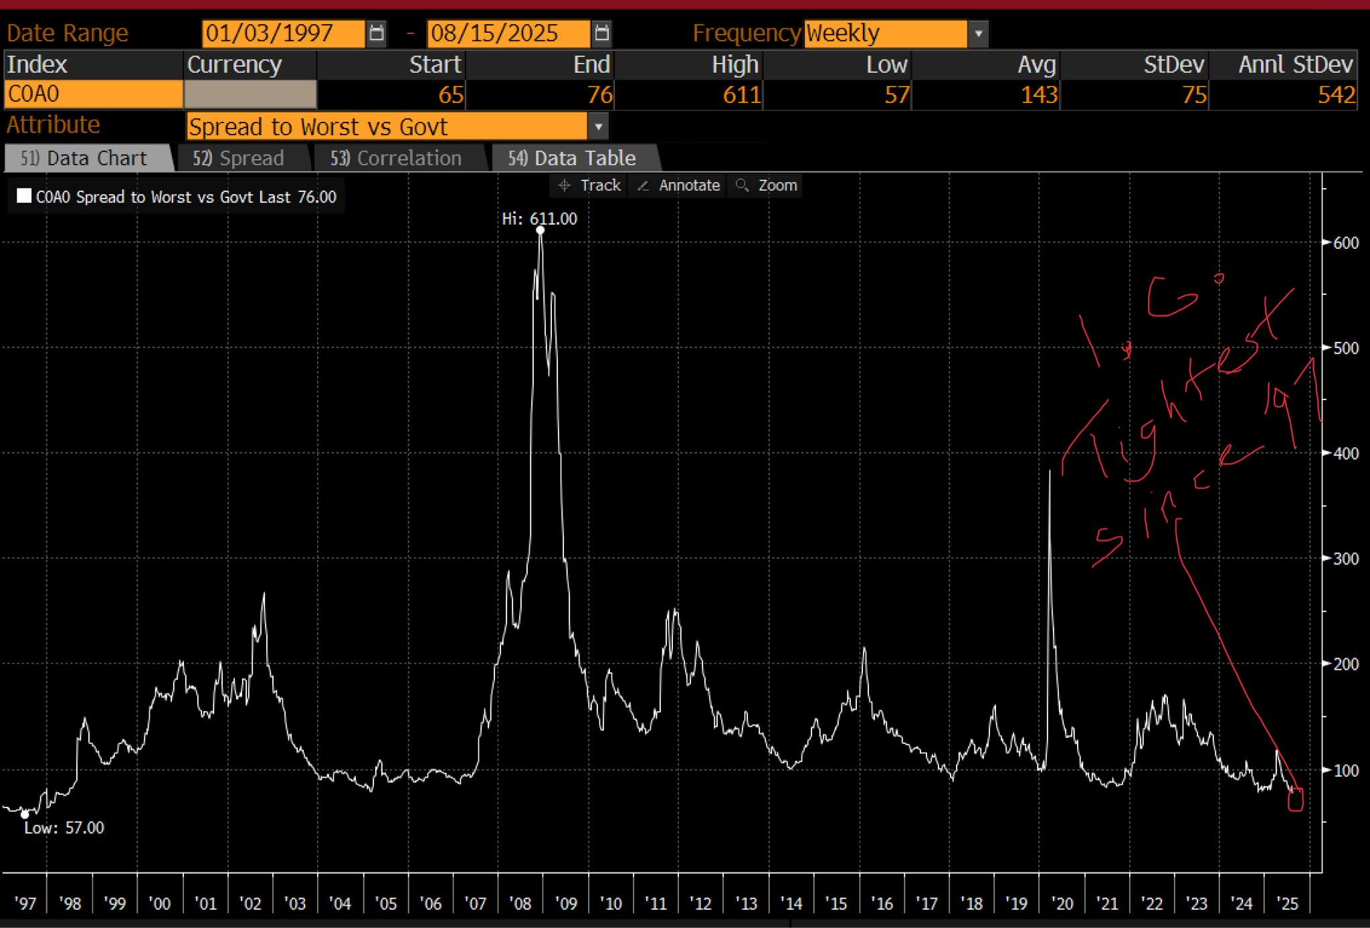Viewport: 1370px width, 928px height.
Task: Click the Hi: 611.00 peak marker
Action: point(540,230)
